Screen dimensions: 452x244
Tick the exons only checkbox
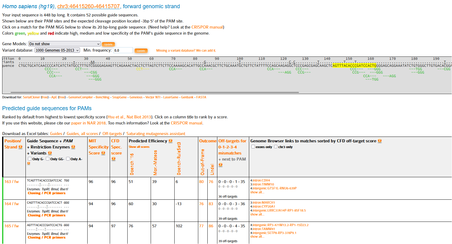tap(253, 147)
